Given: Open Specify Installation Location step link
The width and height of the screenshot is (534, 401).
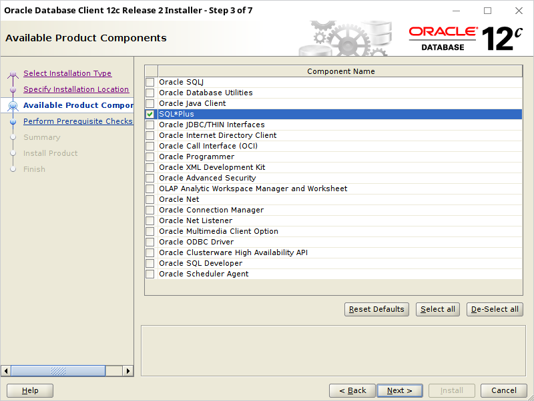Looking at the screenshot, I should pyautogui.click(x=76, y=89).
